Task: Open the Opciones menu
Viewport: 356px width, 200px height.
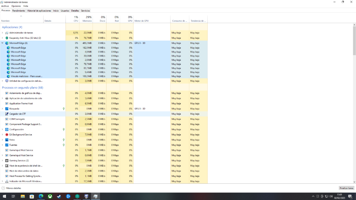Action: click(16, 6)
